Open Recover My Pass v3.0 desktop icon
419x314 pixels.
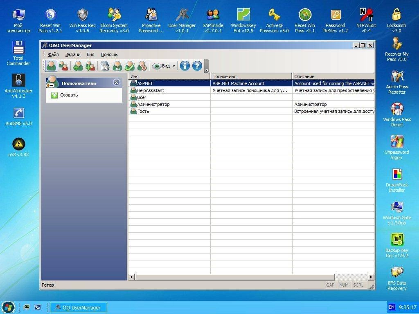397,49
